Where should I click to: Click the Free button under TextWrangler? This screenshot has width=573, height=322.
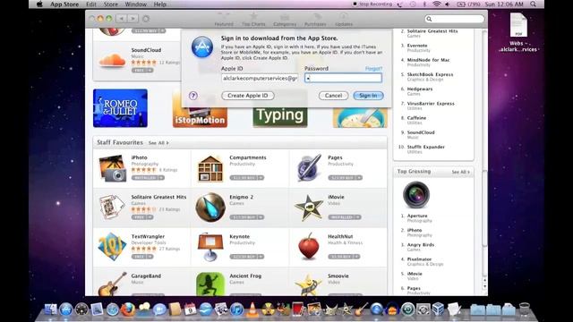tap(142, 257)
